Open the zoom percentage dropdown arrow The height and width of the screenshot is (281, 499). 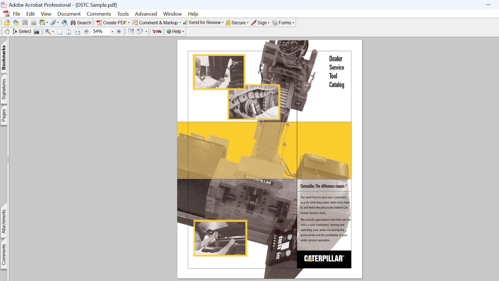tap(113, 32)
